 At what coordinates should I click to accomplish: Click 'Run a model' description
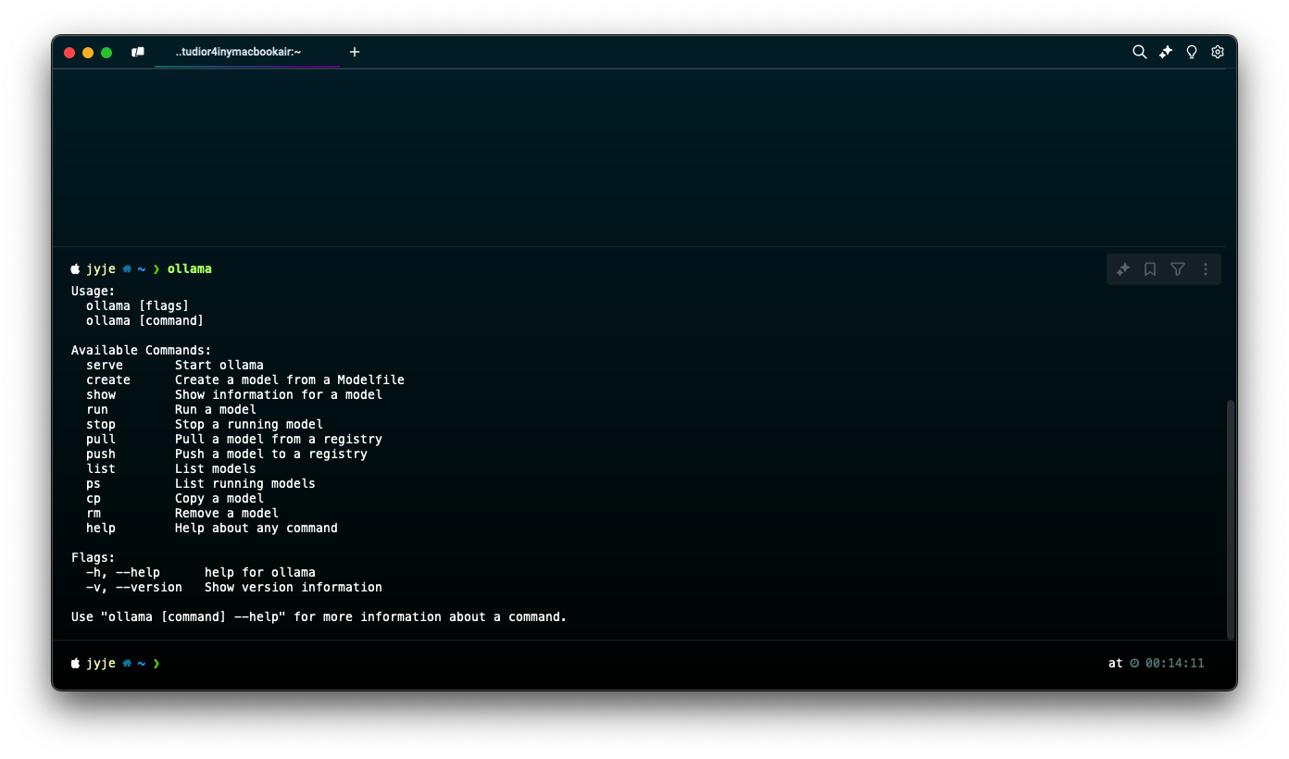coord(216,409)
